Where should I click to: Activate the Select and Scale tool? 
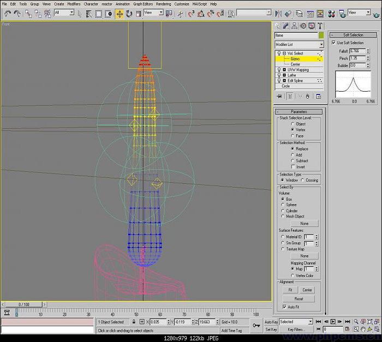click(x=139, y=14)
